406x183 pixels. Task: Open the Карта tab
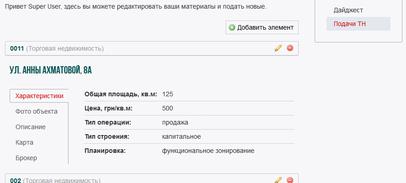tap(24, 142)
